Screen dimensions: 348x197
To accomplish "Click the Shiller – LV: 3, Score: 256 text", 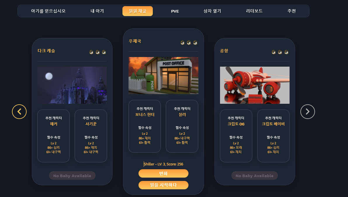I will pyautogui.click(x=163, y=164).
